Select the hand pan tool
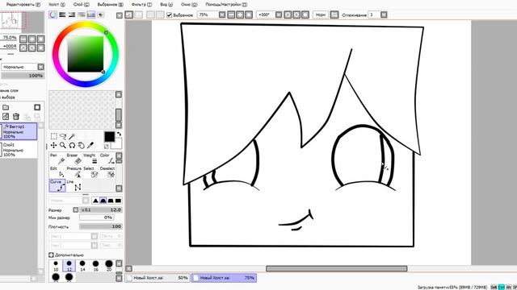 point(81,145)
